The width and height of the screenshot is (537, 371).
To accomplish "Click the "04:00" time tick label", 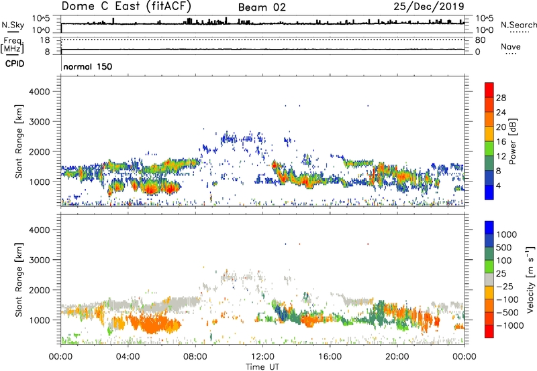I will coord(128,357).
